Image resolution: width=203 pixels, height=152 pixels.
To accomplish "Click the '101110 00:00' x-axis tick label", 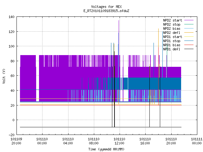I will pos(42,141).
